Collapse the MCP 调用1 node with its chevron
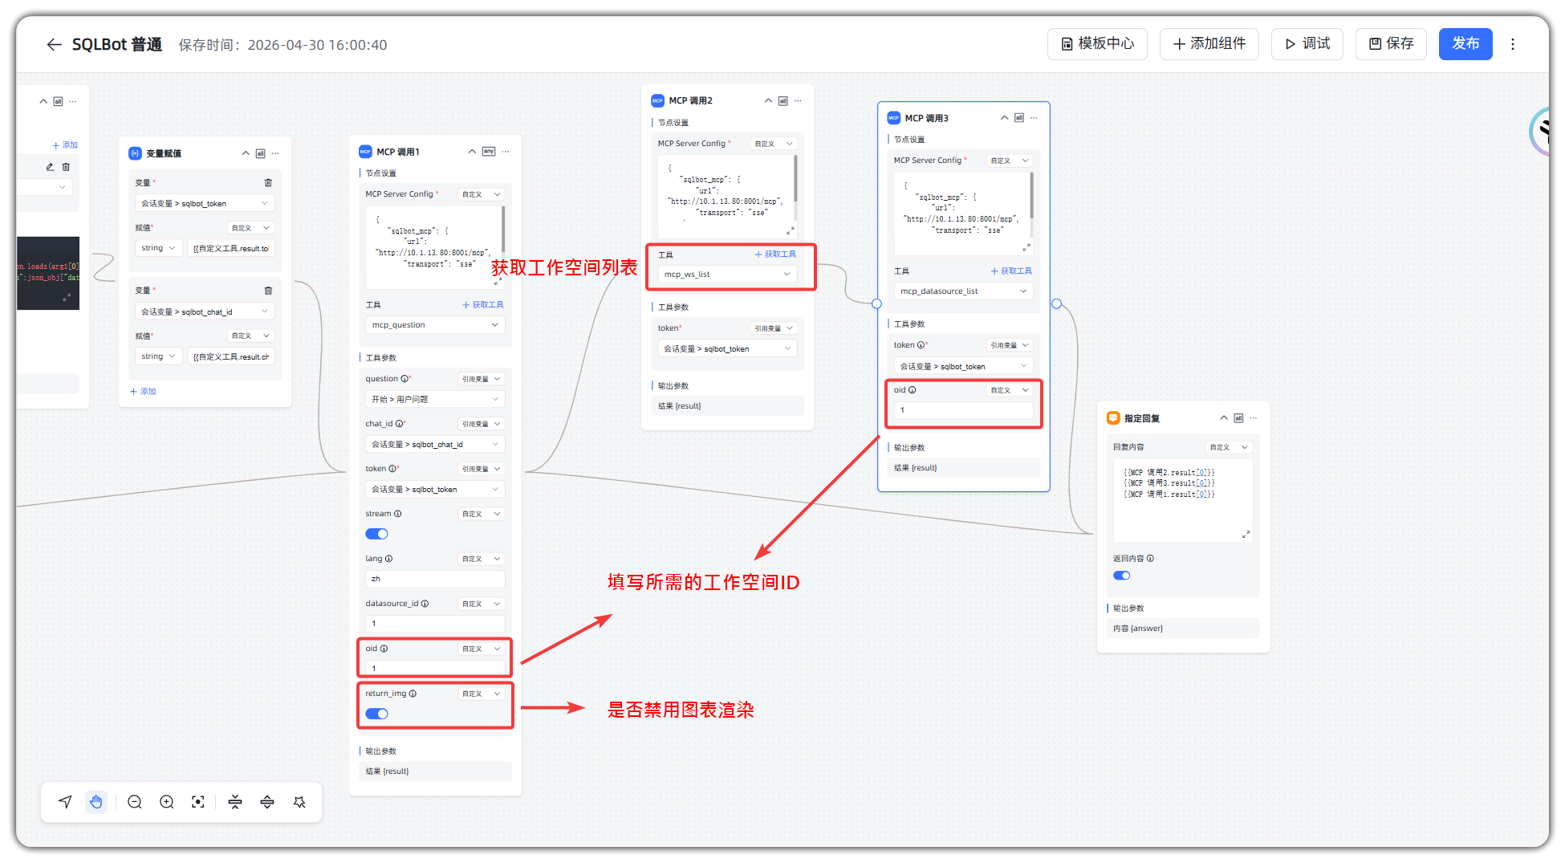The width and height of the screenshot is (1565, 863). [472, 151]
